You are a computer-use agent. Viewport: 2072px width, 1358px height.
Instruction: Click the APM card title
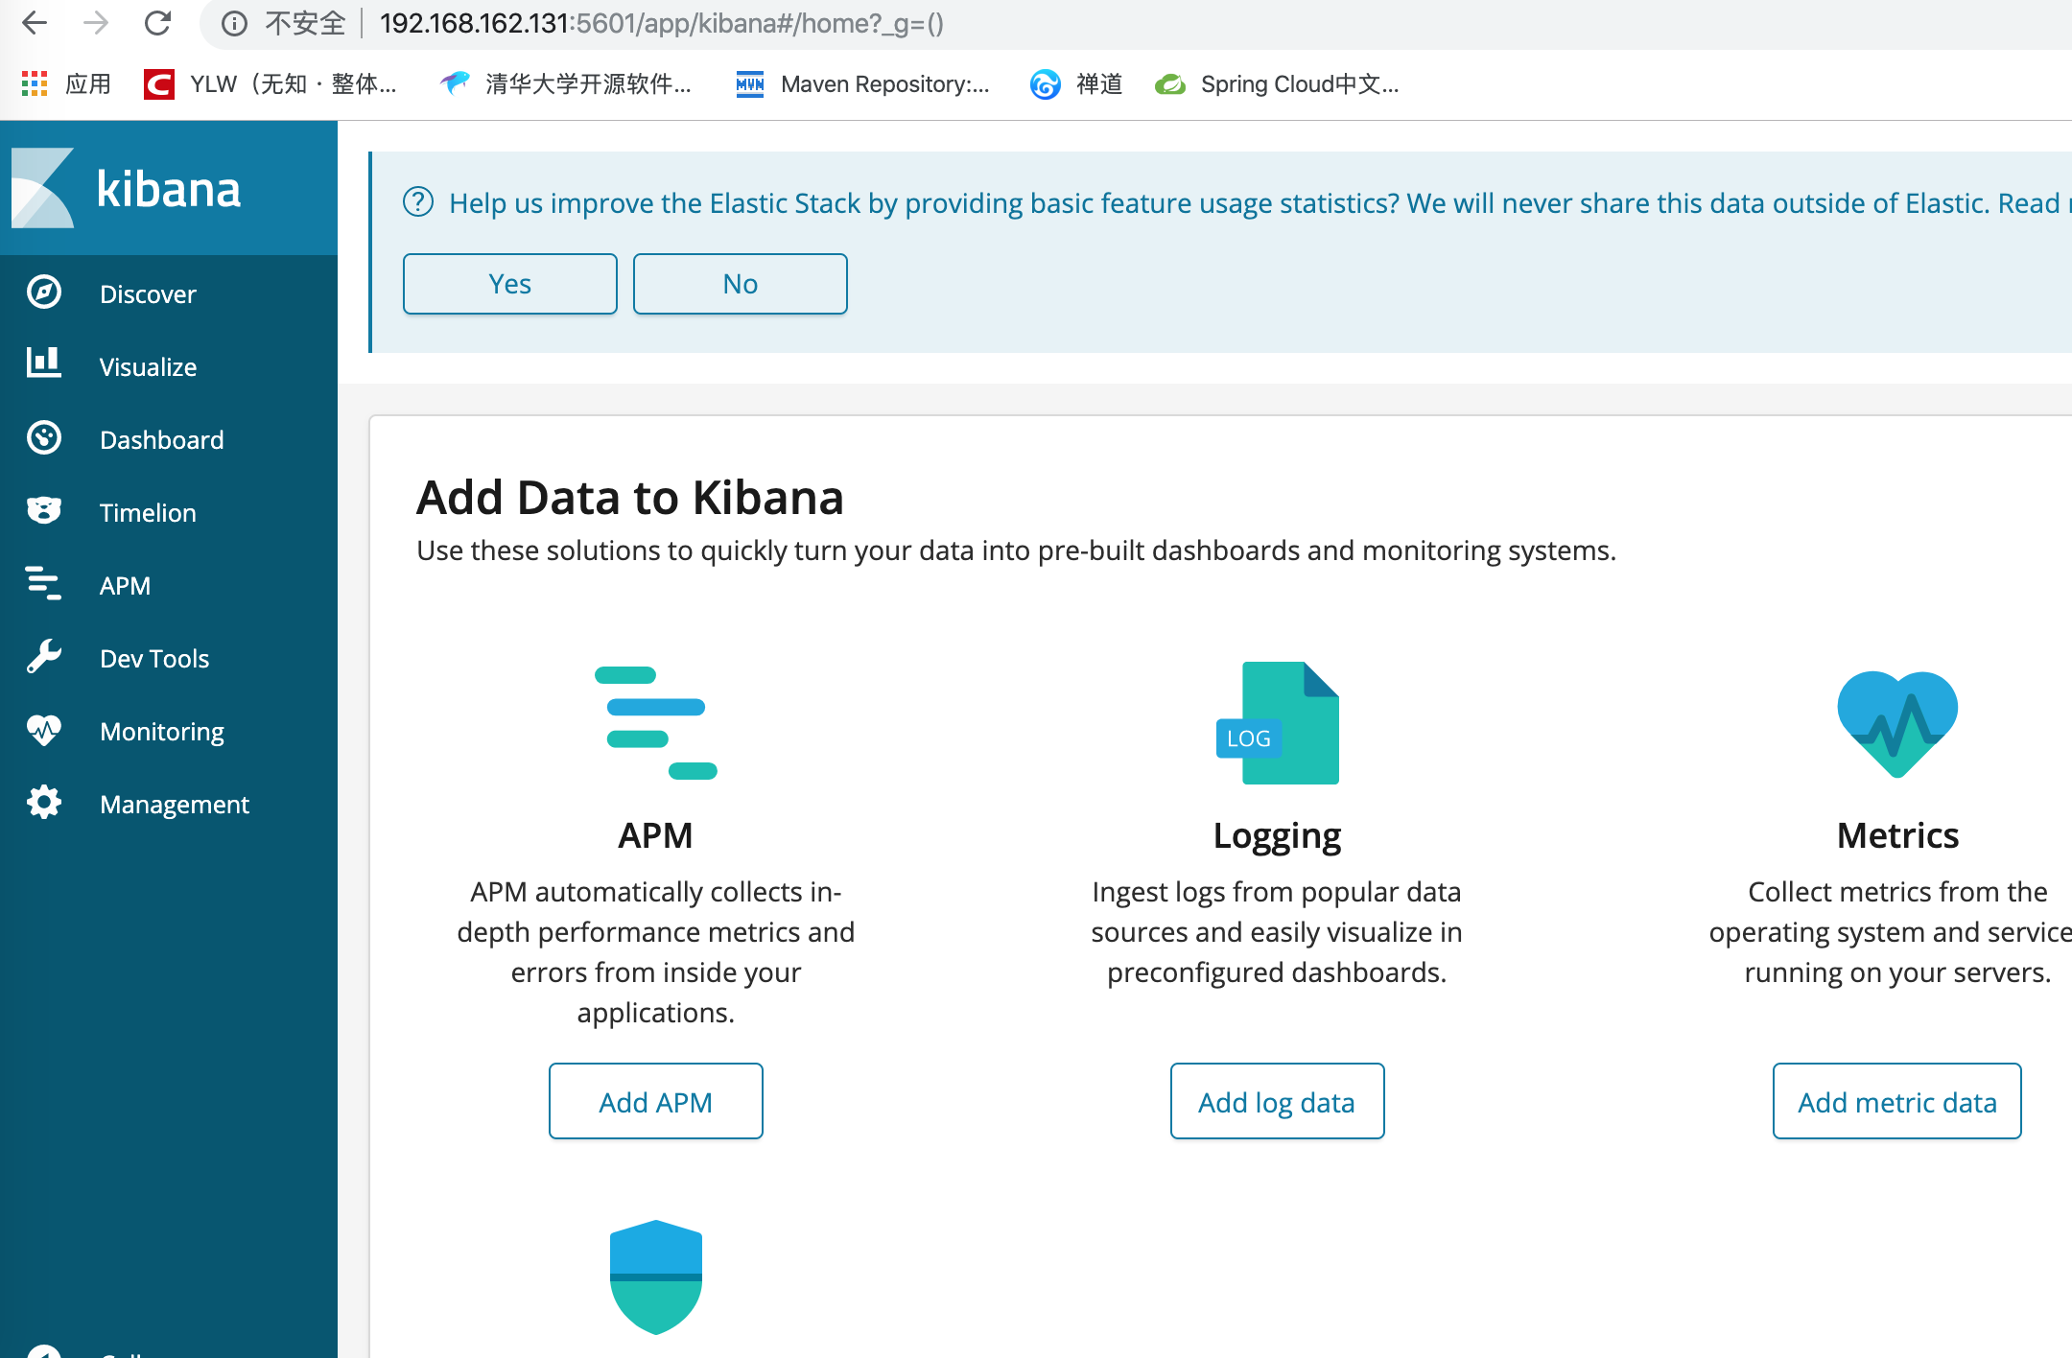point(656,835)
